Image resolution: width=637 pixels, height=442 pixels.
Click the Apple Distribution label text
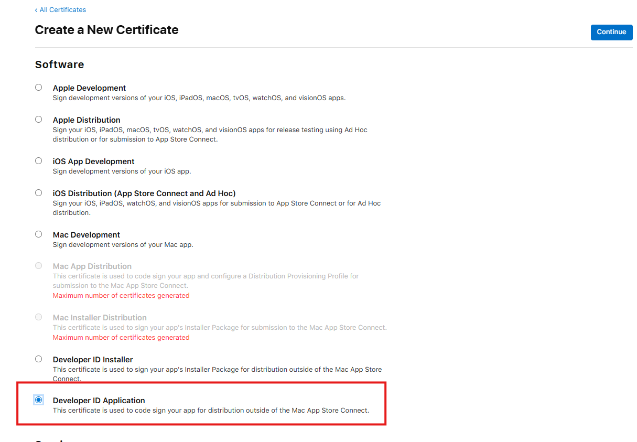click(87, 120)
